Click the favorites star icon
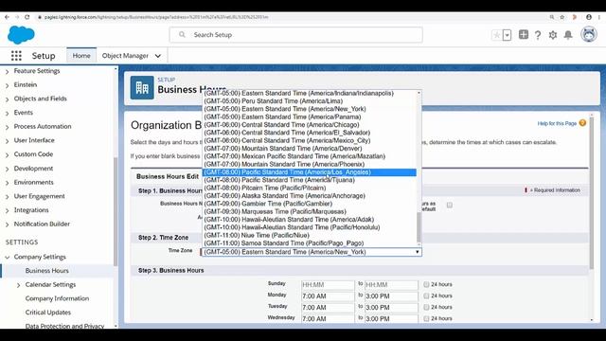The height and width of the screenshot is (341, 606). [496, 35]
